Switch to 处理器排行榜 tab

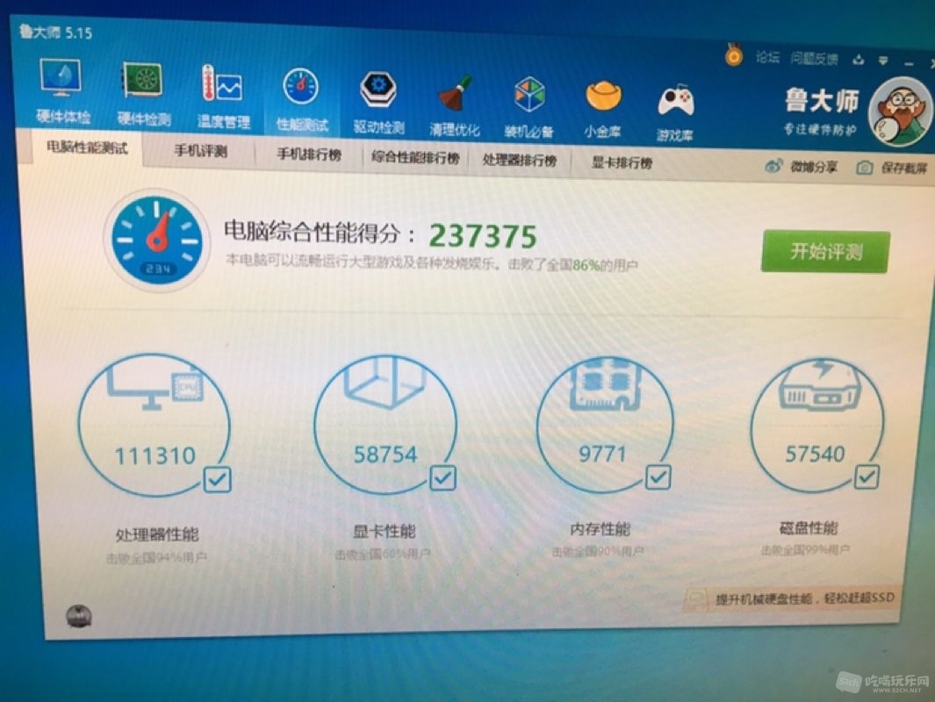[520, 161]
